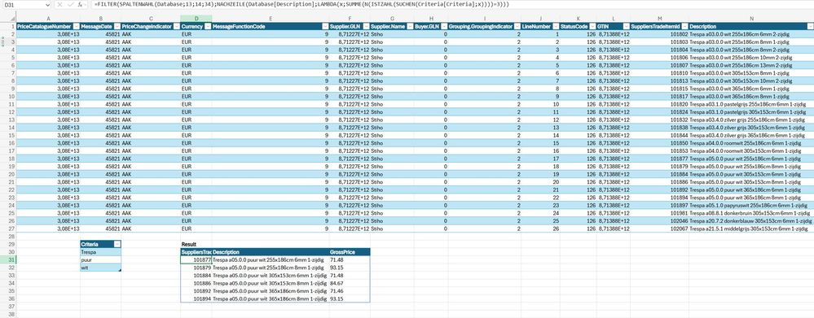Open the Currency filter dropdown
The height and width of the screenshot is (318, 814).
pos(207,26)
